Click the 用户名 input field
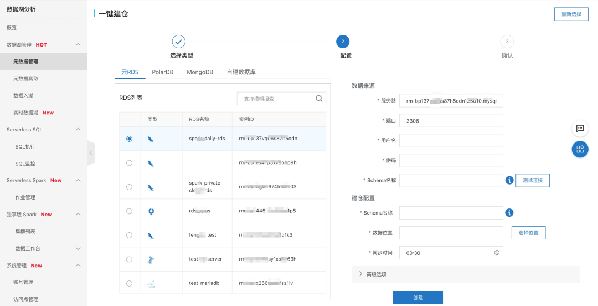This screenshot has height=306, width=598. pyautogui.click(x=451, y=140)
